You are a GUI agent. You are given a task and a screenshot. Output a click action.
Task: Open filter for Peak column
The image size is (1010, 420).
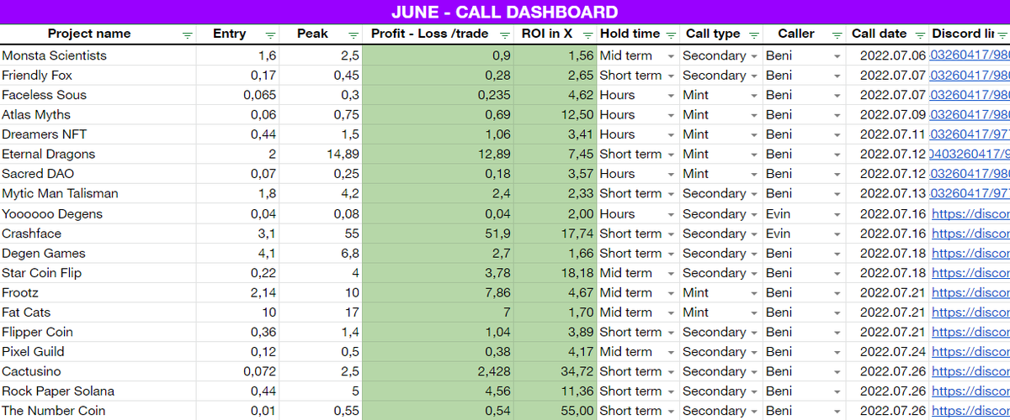point(352,35)
